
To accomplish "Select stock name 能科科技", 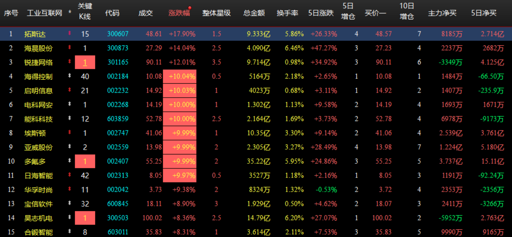I will 38,119.
